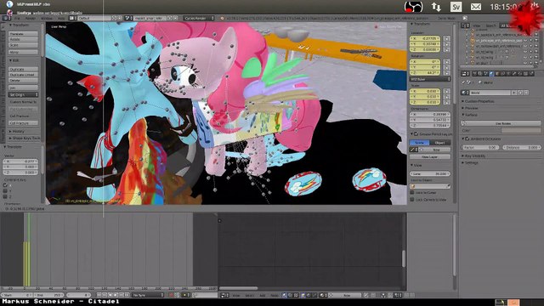Viewport: 544px width, 306px height.
Task: Open the Info header editor type icon
Action: (6, 18)
